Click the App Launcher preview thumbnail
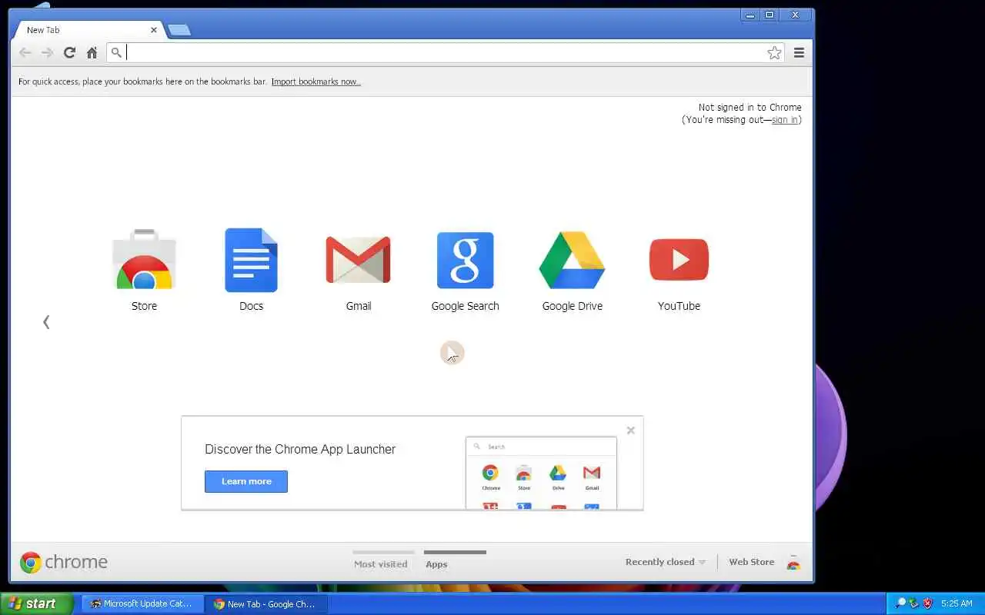 coord(541,473)
